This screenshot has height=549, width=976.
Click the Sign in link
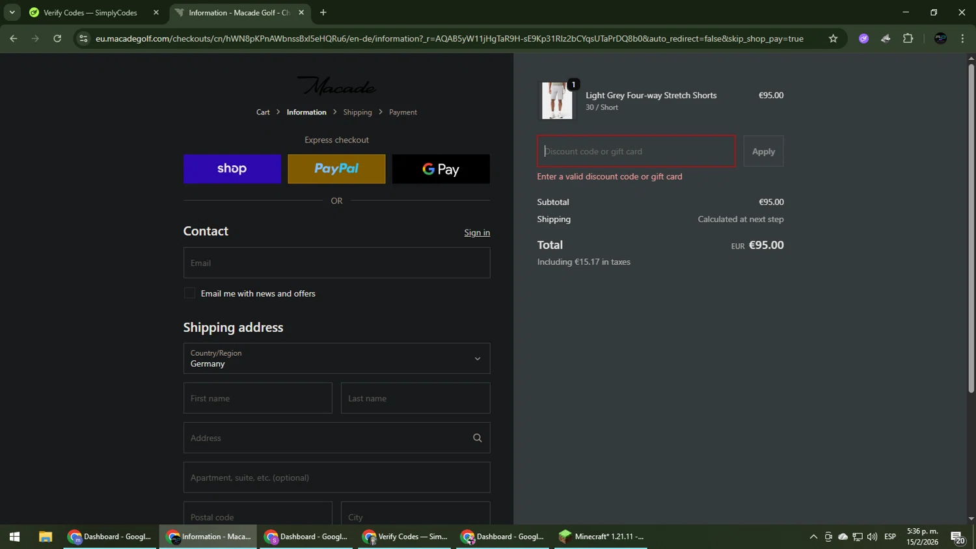[x=477, y=232]
